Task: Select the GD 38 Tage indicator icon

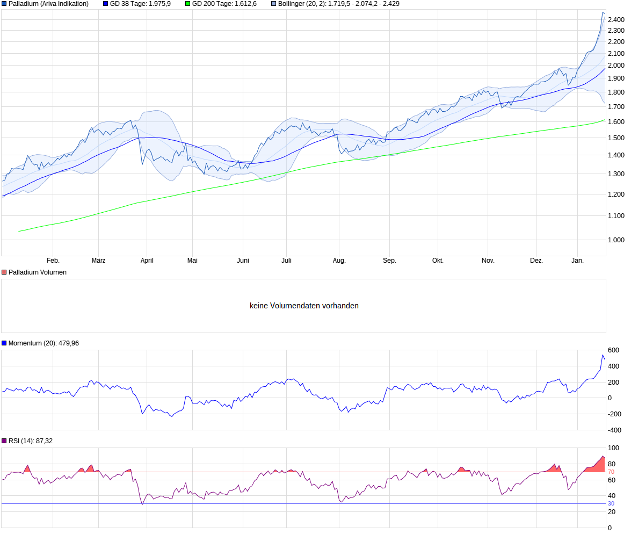Action: pyautogui.click(x=105, y=4)
